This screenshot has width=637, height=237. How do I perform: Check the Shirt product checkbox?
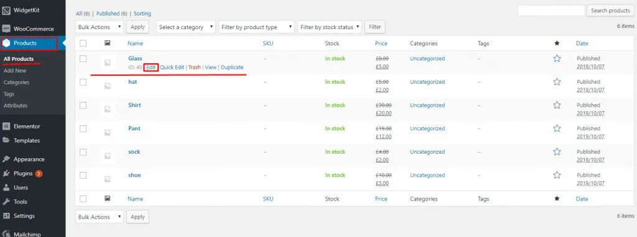pyautogui.click(x=83, y=105)
